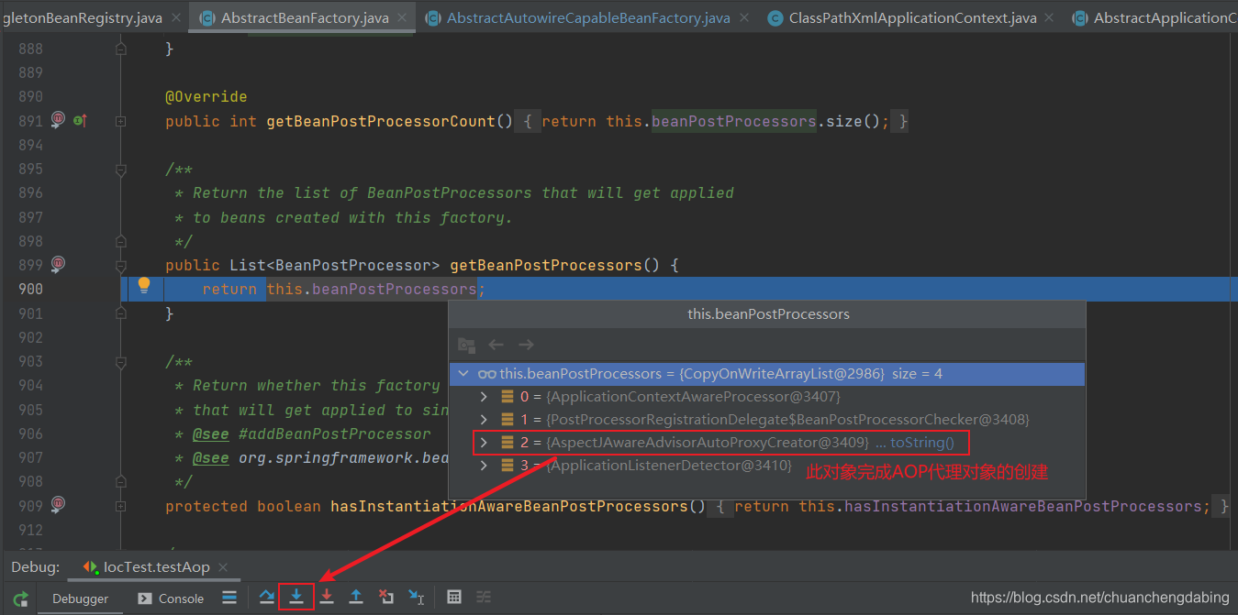This screenshot has width=1238, height=615.
Task: Click the back arrow in the beanPostProcessors popup
Action: (x=496, y=345)
